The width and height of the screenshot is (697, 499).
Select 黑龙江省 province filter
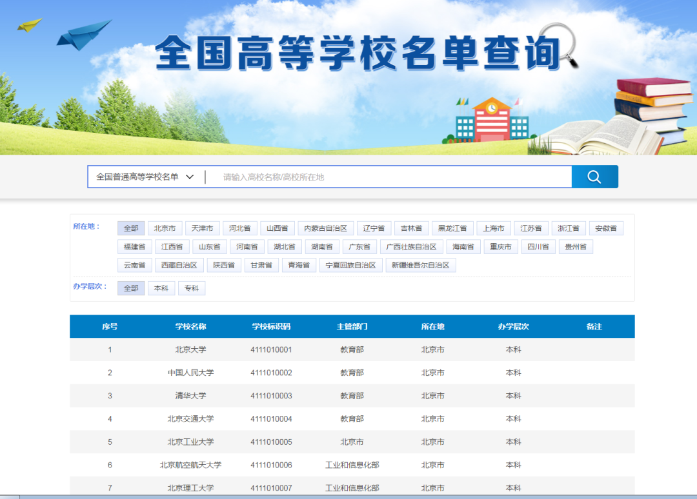click(x=452, y=228)
